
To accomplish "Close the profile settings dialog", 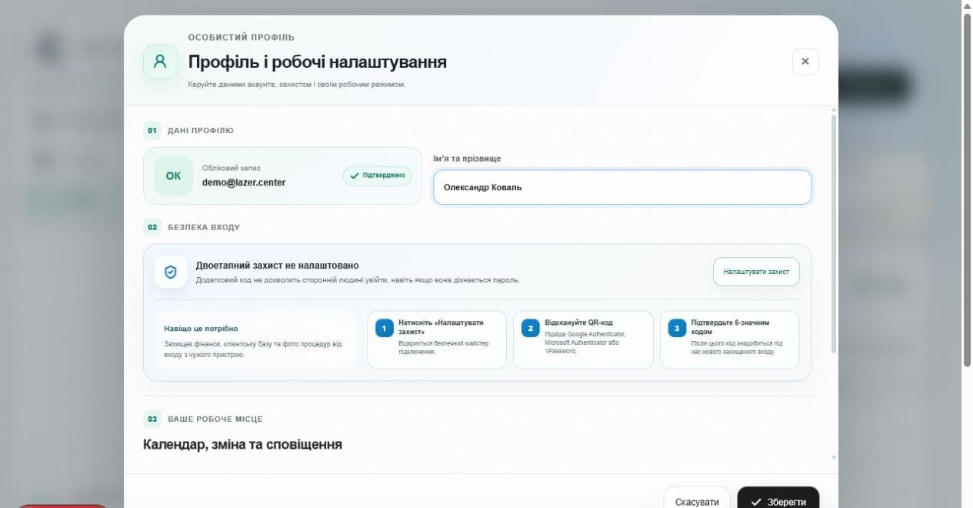I will [805, 62].
